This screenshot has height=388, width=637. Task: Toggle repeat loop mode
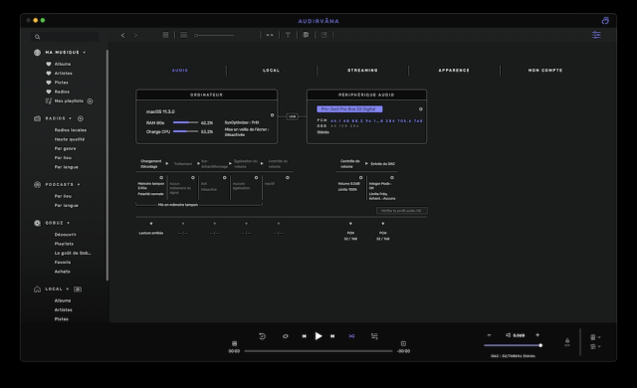[286, 336]
